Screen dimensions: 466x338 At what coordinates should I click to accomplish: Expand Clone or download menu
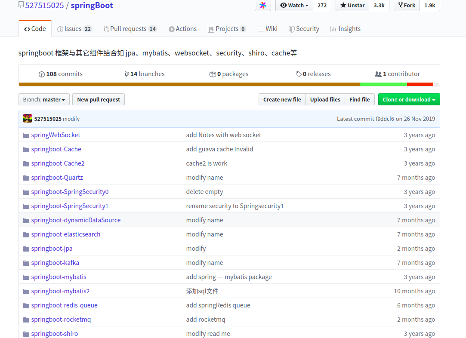pos(409,99)
